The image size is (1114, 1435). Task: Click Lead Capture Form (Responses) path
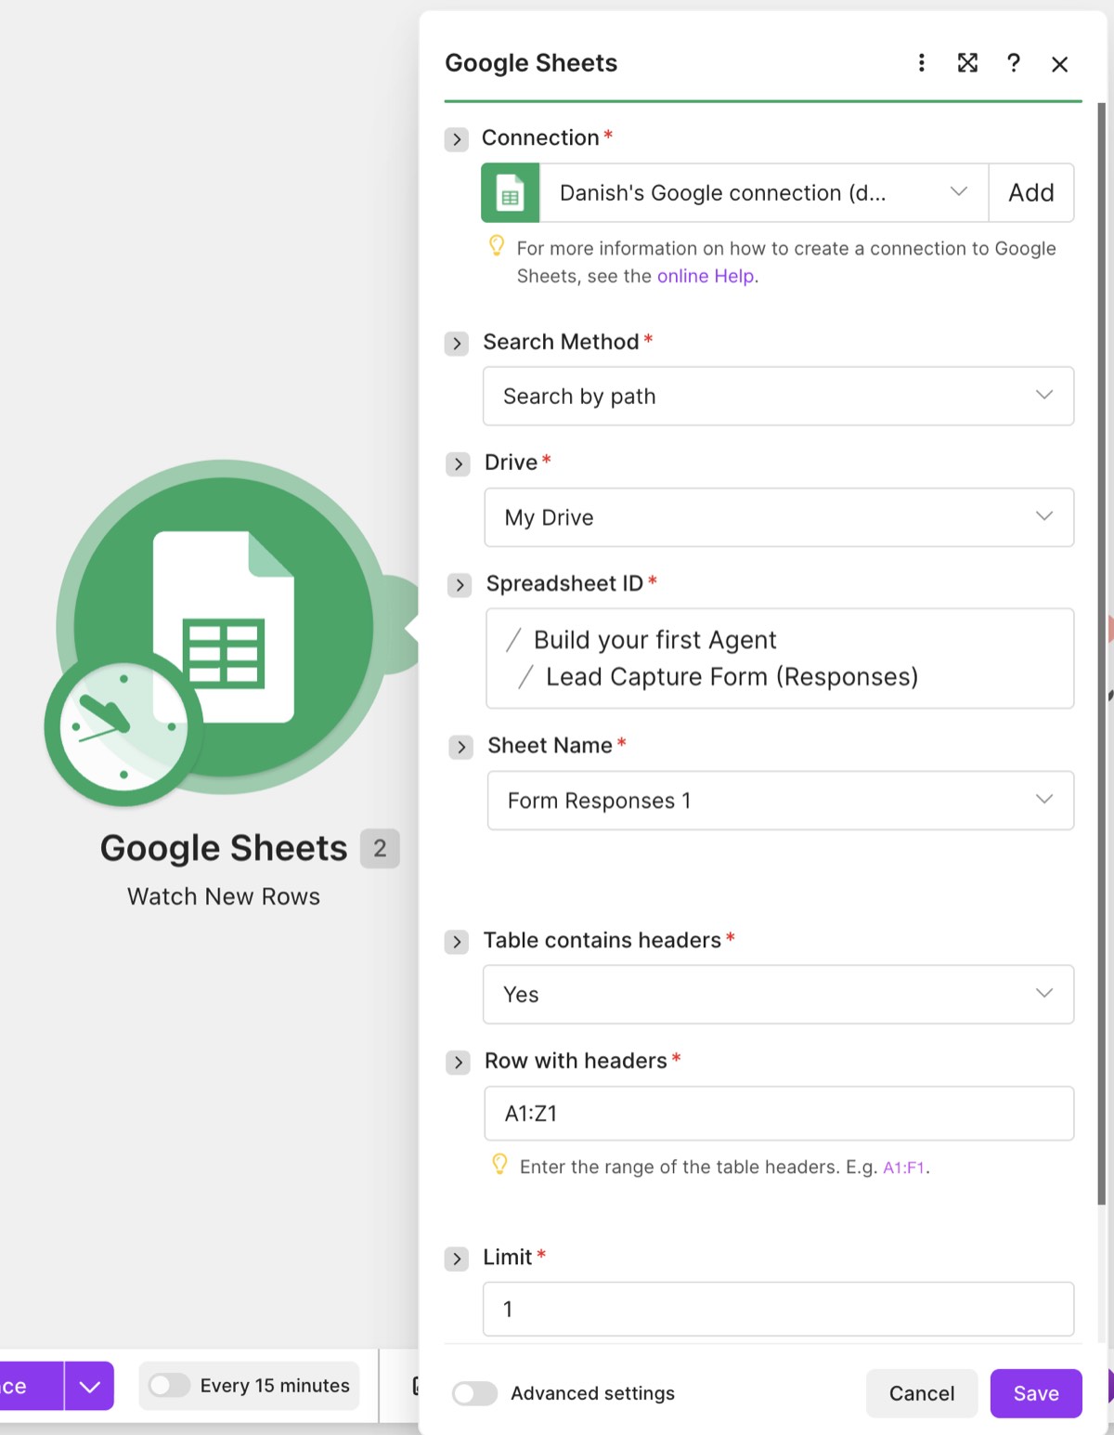[x=732, y=677]
